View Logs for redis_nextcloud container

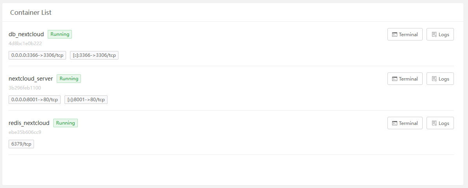(x=440, y=123)
